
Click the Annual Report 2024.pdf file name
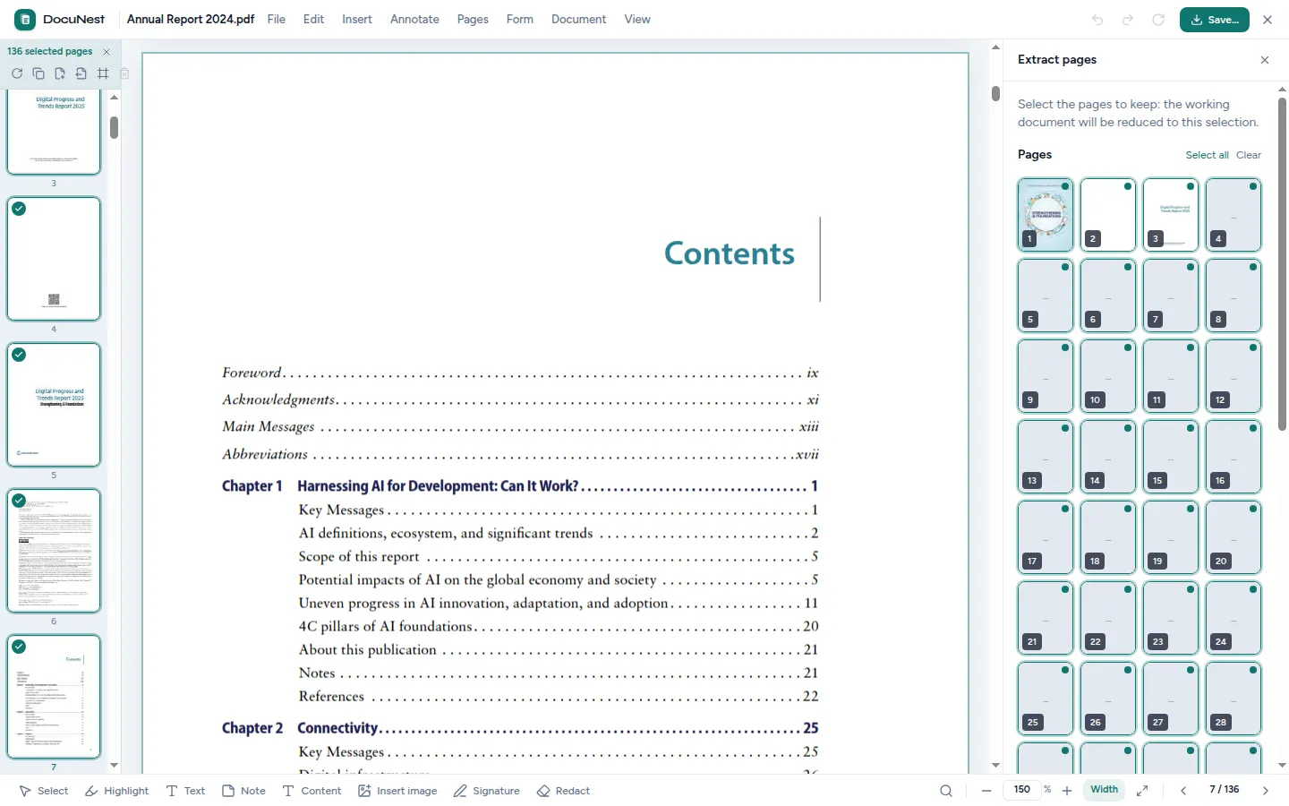(191, 19)
